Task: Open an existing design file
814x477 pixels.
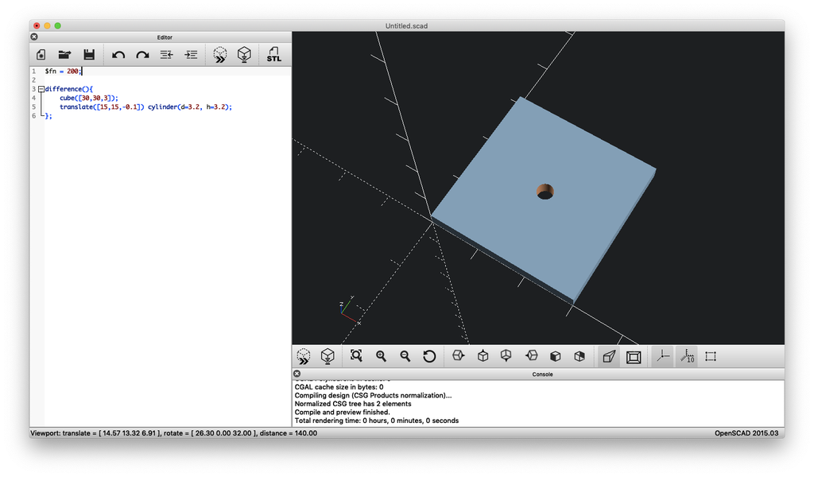Action: coord(64,54)
